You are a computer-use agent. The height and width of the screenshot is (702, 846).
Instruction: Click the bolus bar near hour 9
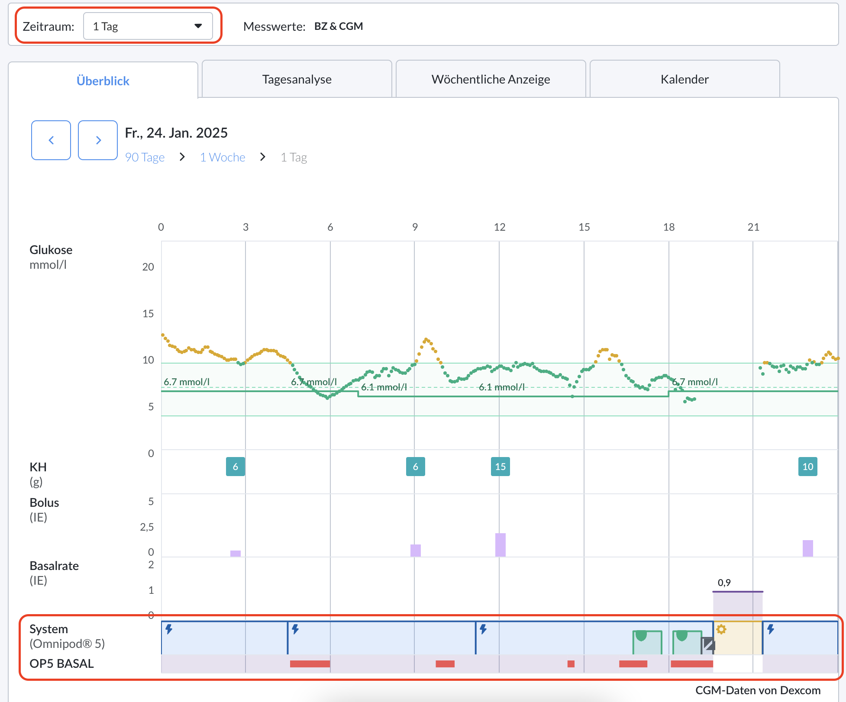(x=416, y=551)
